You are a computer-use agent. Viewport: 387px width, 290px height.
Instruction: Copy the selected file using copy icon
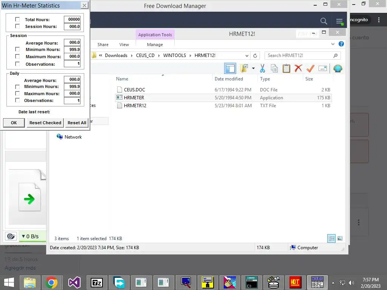[274, 68]
